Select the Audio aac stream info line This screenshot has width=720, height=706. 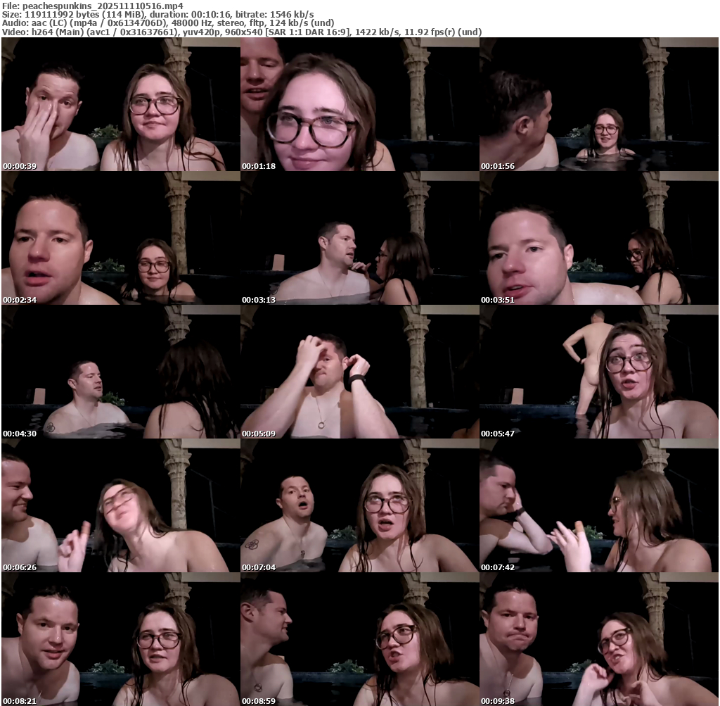click(168, 23)
